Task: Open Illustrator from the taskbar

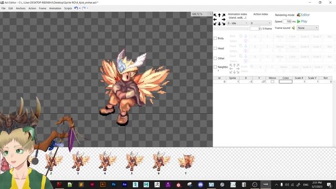Action: tap(103, 184)
